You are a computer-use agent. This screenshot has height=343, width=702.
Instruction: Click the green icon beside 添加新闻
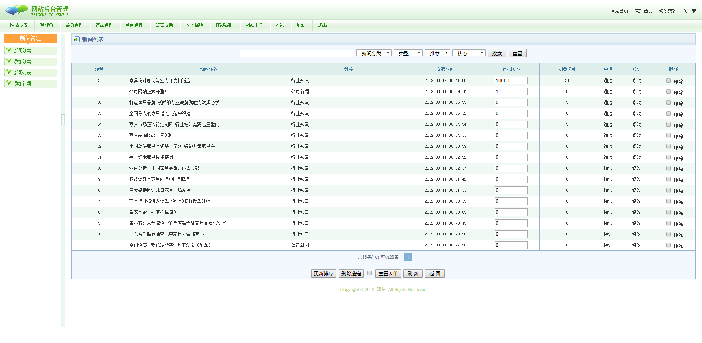pos(9,83)
